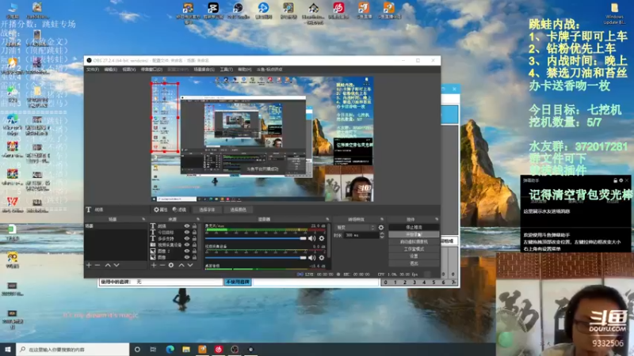The image size is (634, 356).
Task: Pop out the 转场特效 dock panel
Action: [382, 219]
